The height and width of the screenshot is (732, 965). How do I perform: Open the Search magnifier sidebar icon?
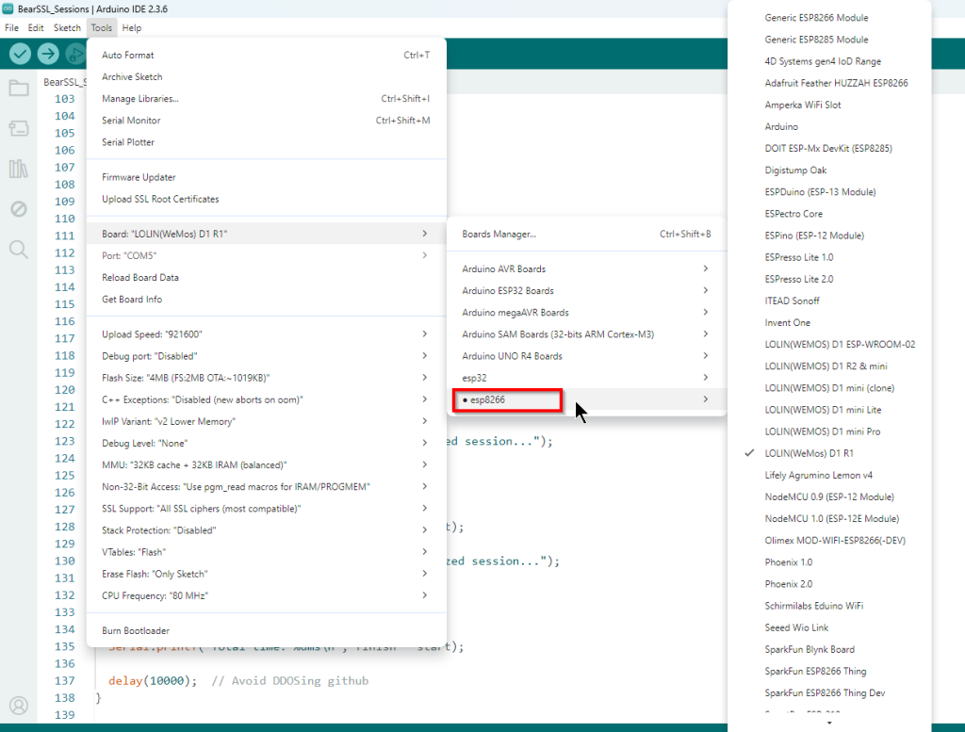[x=18, y=250]
